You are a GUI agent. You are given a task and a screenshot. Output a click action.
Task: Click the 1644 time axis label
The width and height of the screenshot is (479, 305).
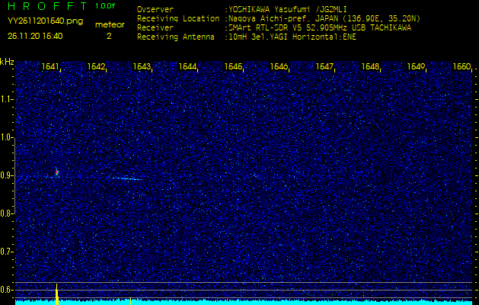pos(187,66)
